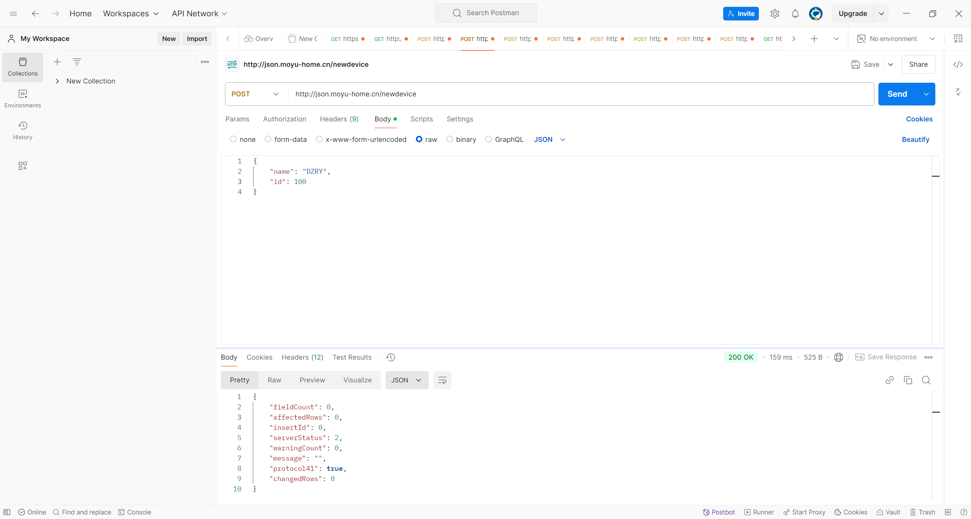Create new collection with plus icon

point(57,62)
